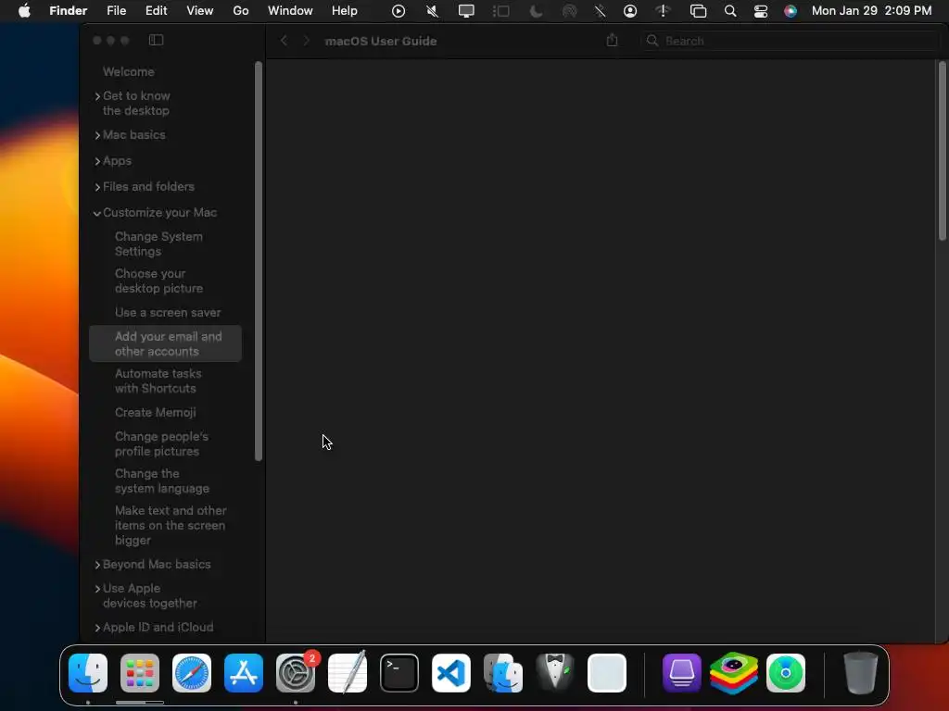Viewport: 949px width, 711px height.
Task: Select Add your email and other accounts
Action: tap(165, 343)
